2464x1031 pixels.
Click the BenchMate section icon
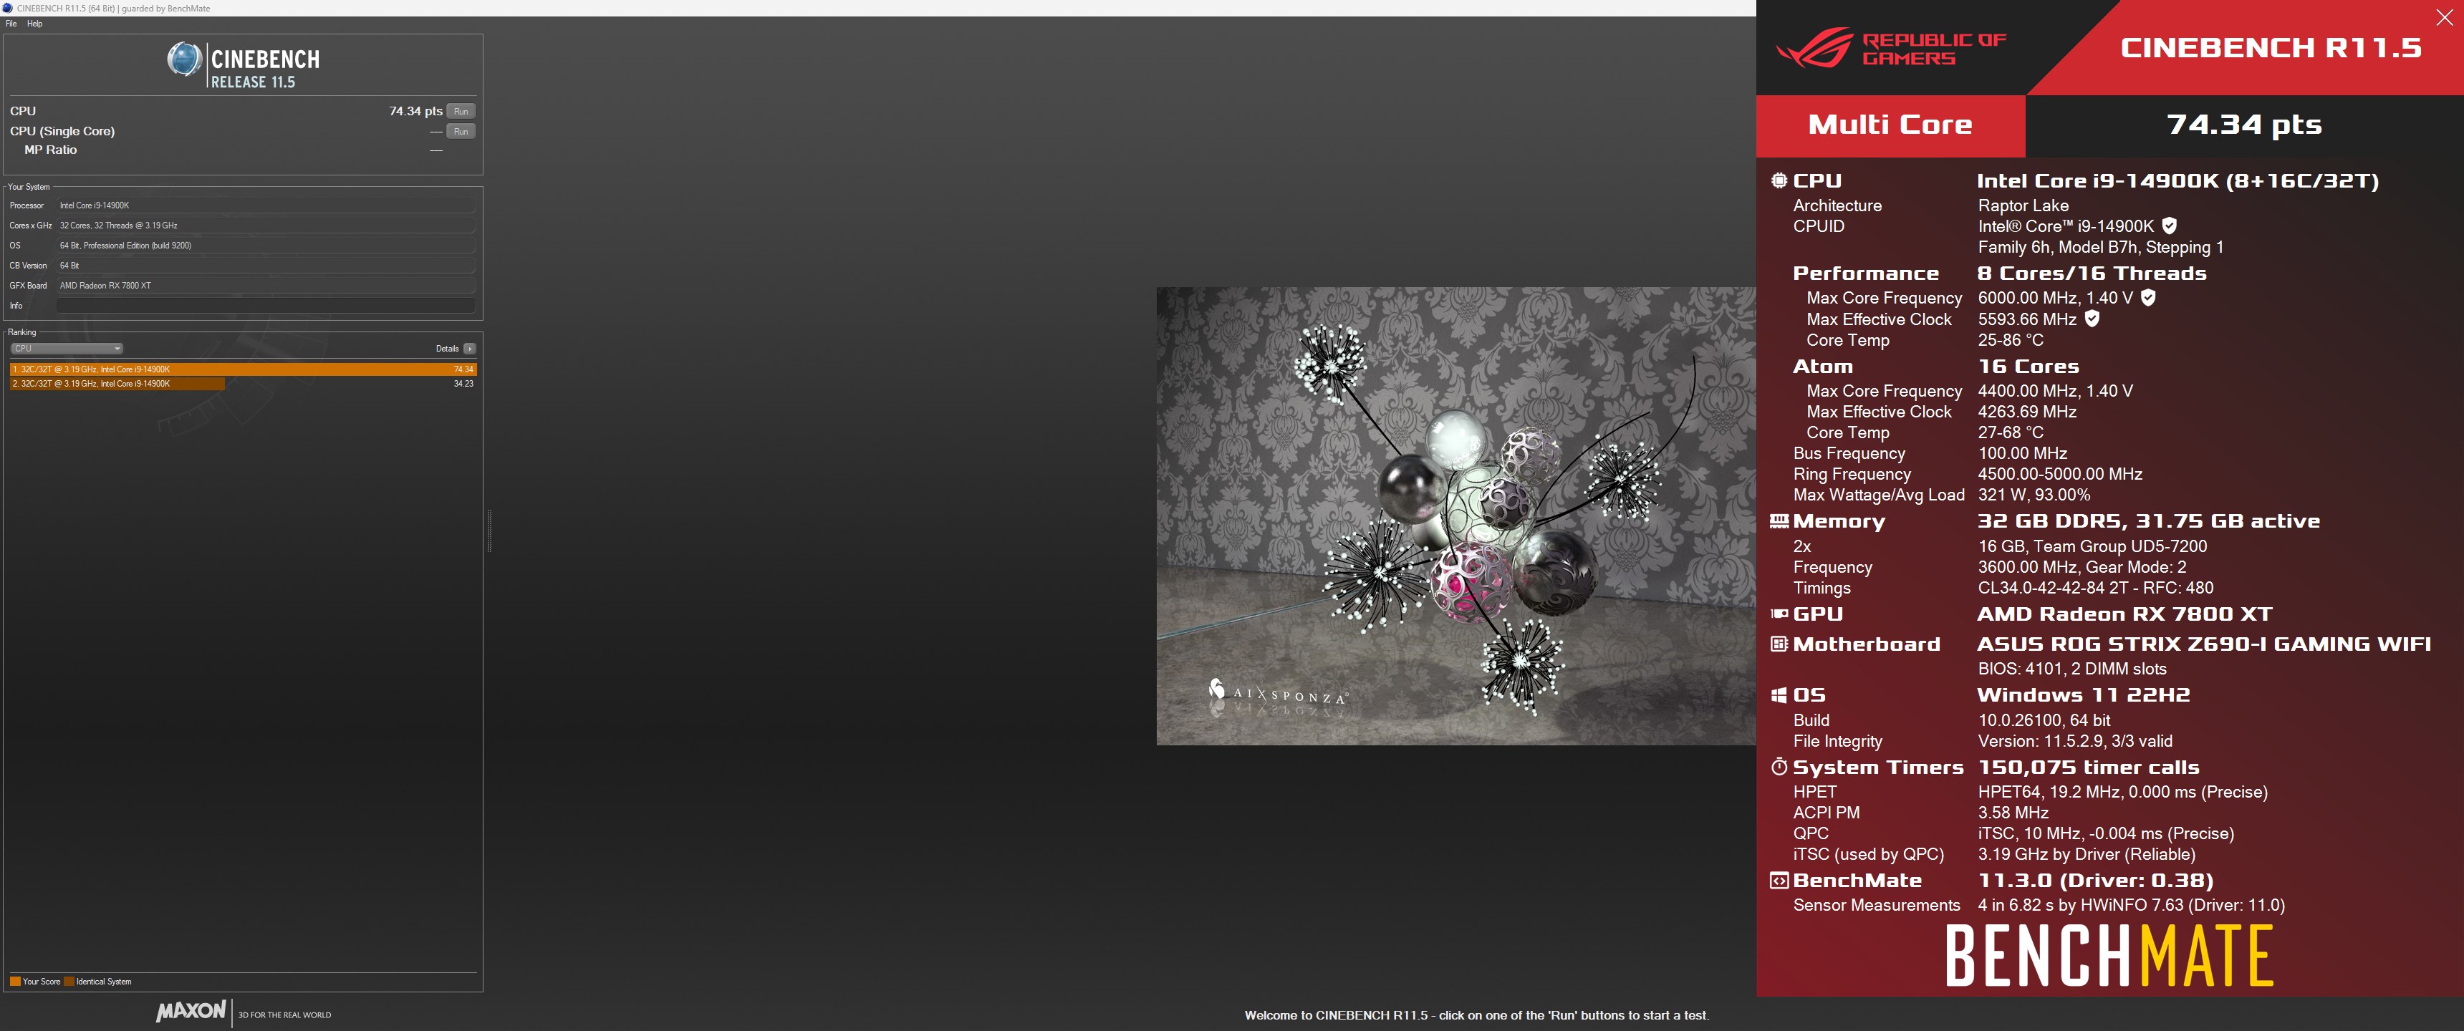pyautogui.click(x=1779, y=881)
